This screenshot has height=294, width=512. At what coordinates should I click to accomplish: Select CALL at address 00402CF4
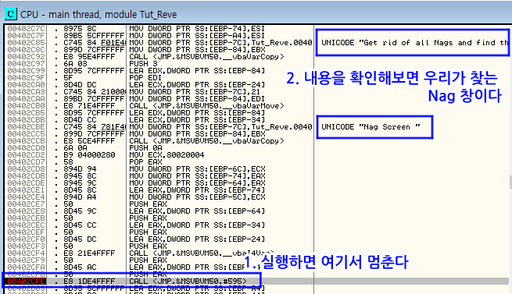click(202, 253)
